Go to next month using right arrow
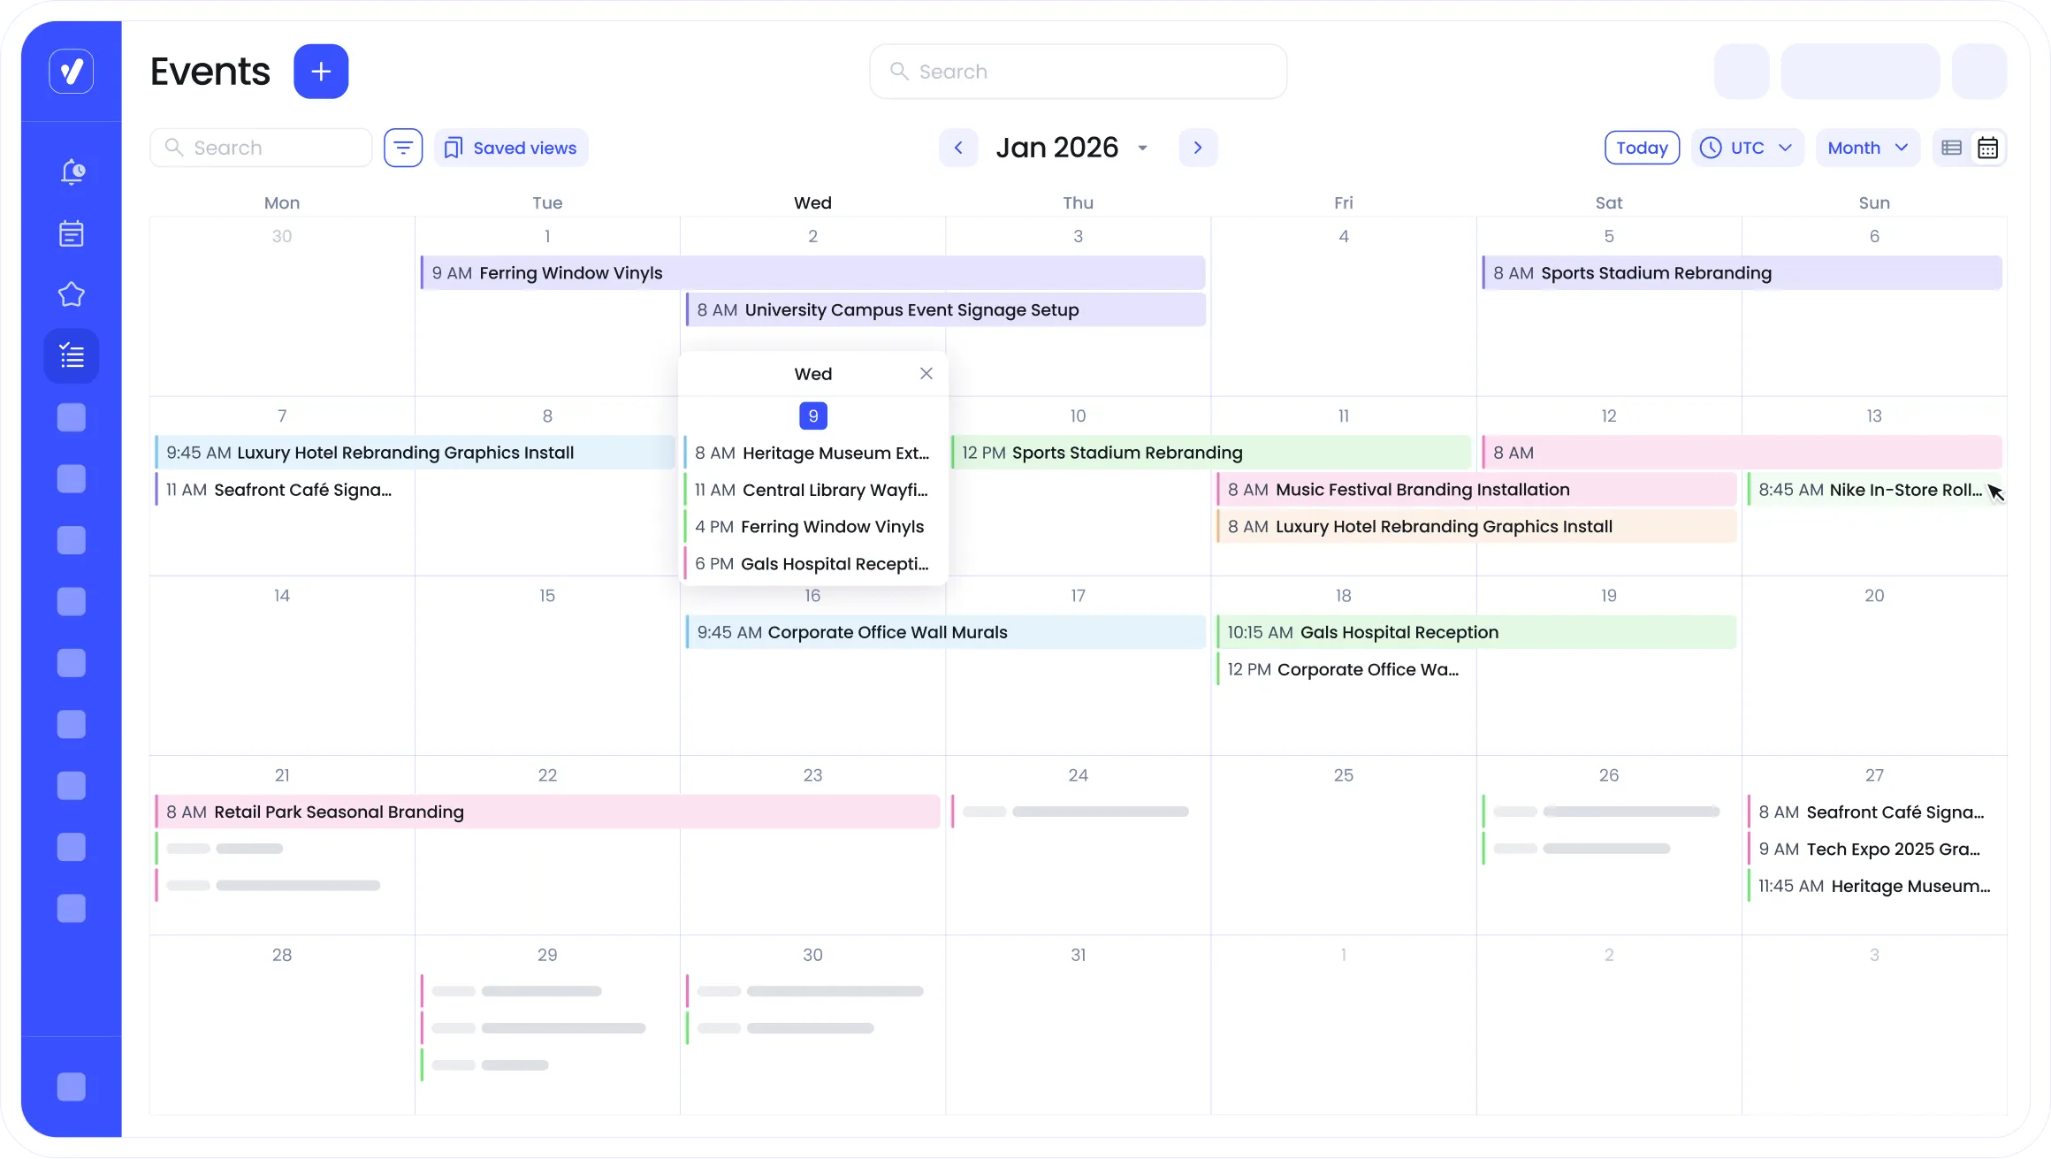 1198,148
